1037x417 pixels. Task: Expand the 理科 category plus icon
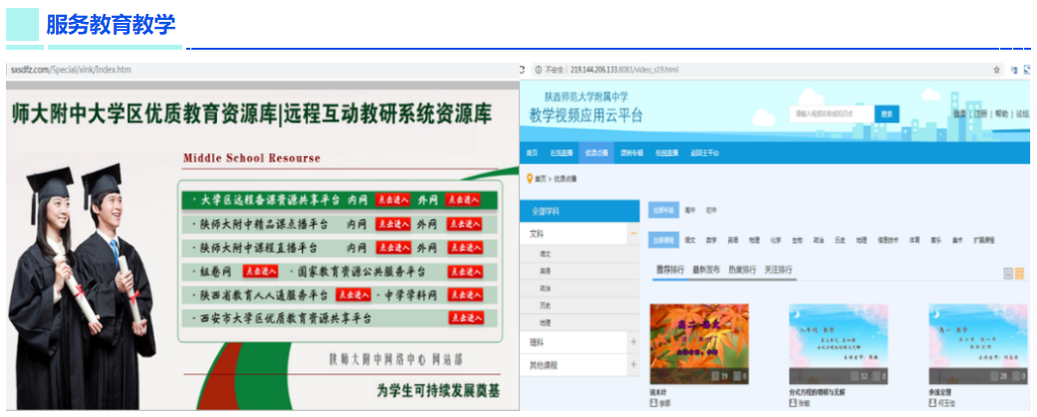click(x=634, y=342)
